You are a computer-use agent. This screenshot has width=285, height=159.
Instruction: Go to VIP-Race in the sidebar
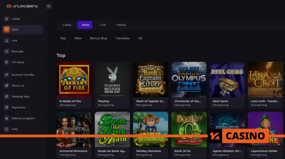click(18, 62)
